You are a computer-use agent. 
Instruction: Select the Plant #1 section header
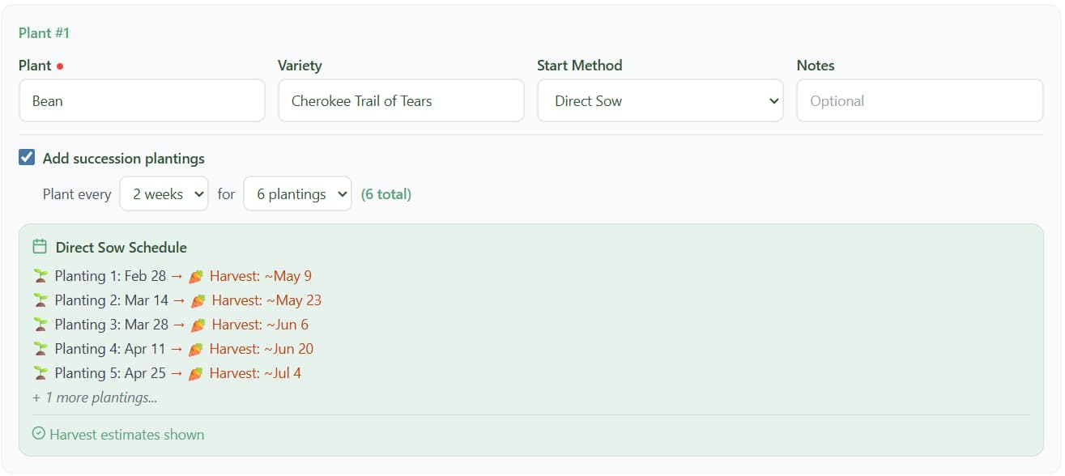click(43, 32)
